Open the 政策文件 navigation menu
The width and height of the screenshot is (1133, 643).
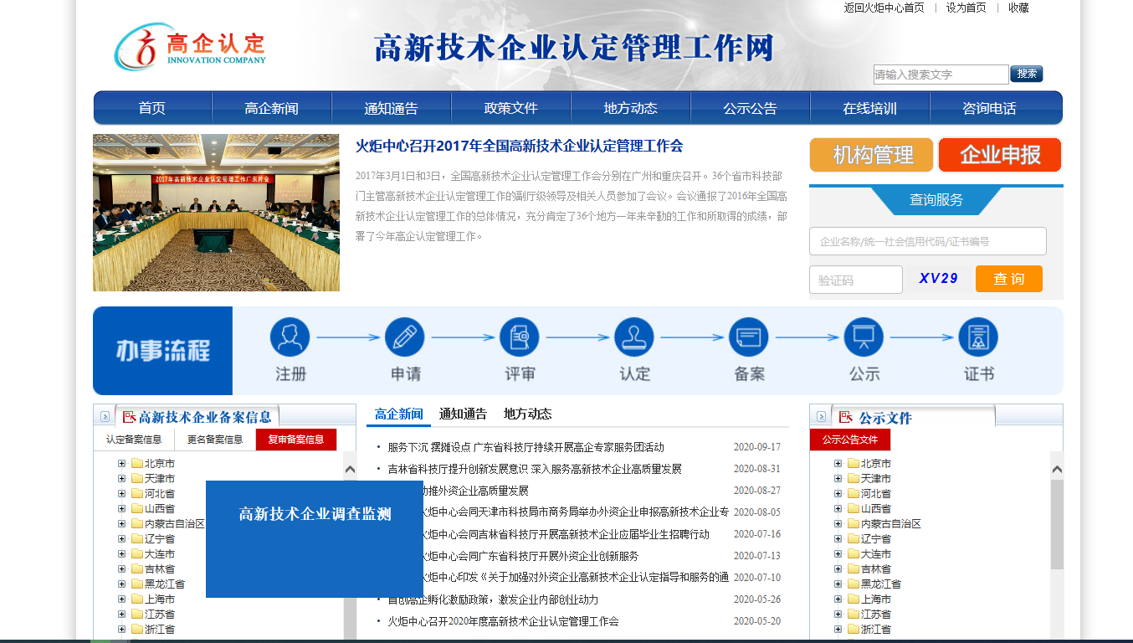(510, 107)
